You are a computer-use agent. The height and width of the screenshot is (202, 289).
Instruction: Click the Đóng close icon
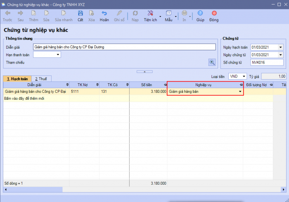(x=214, y=13)
